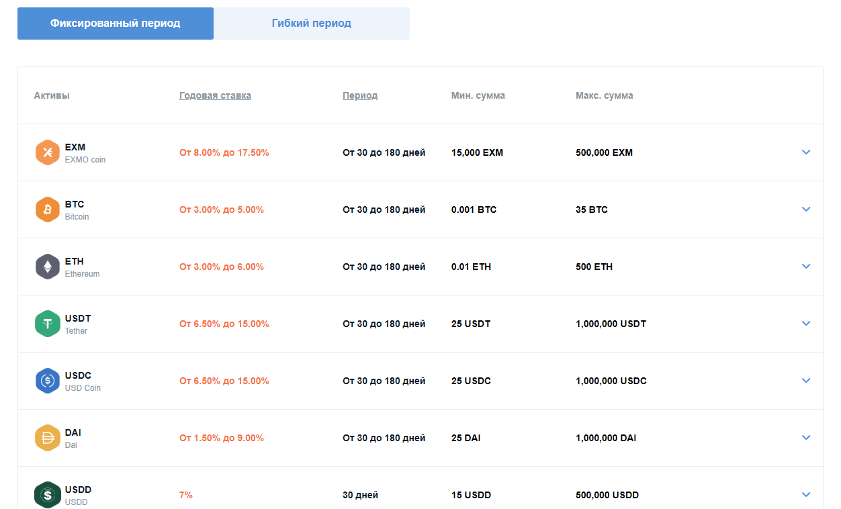Click the 500,000 EXM maximum amount

point(604,152)
